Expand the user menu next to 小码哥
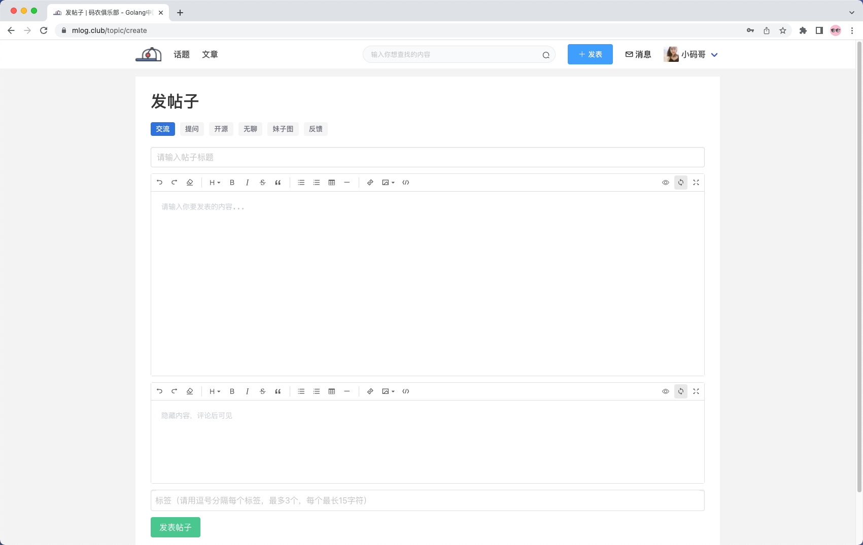The width and height of the screenshot is (863, 545). [x=715, y=54]
